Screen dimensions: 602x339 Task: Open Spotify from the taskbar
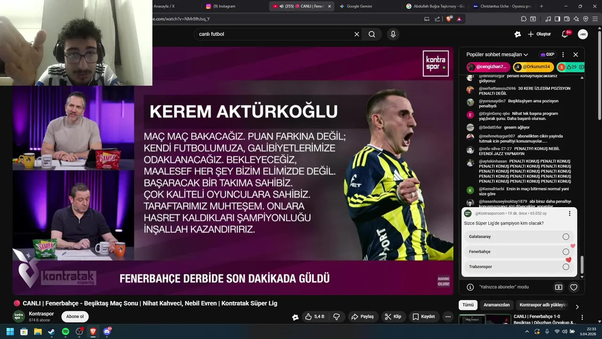pos(65,331)
